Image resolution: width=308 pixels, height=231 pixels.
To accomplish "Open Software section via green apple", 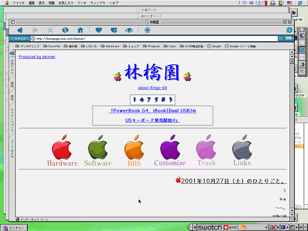I will click(x=98, y=151).
